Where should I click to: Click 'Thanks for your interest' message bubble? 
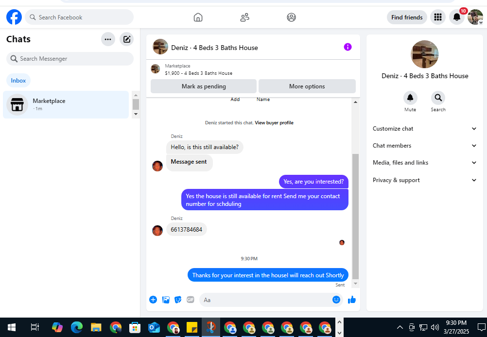(268, 275)
